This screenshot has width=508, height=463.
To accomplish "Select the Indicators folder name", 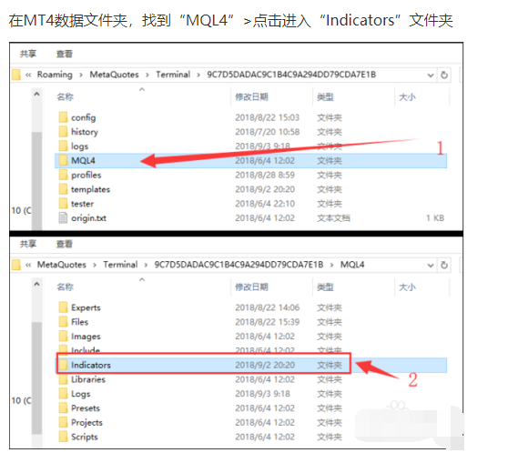I will 91,366.
